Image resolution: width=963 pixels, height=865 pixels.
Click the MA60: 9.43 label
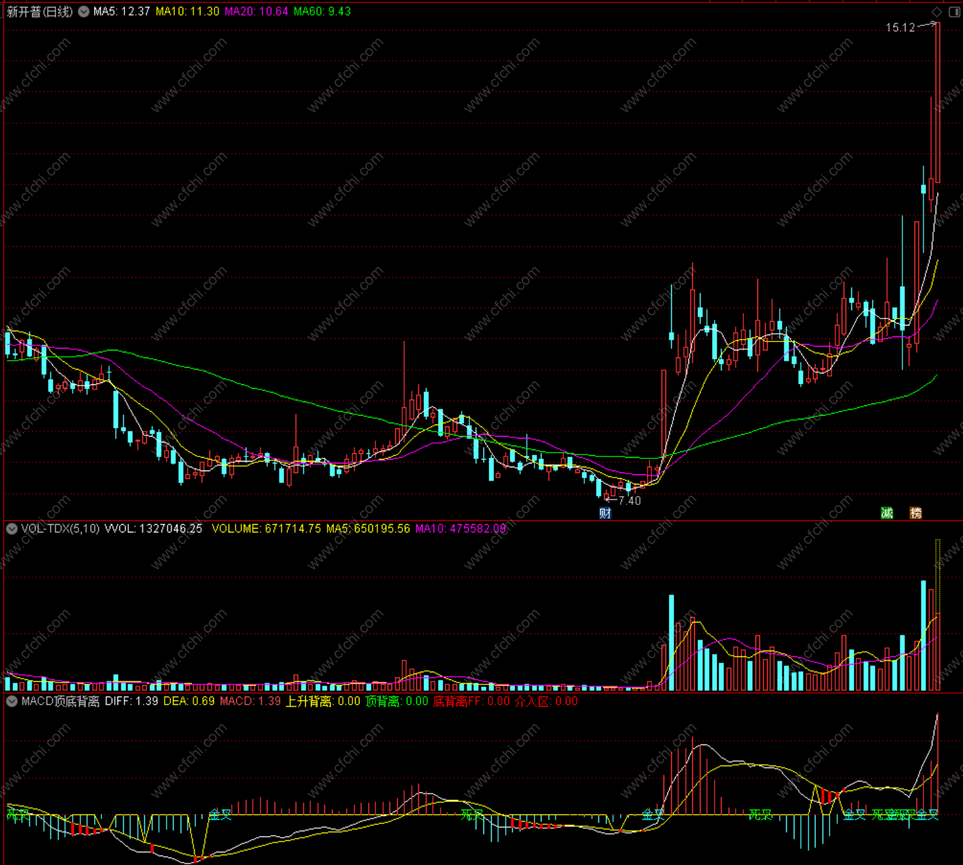322,11
